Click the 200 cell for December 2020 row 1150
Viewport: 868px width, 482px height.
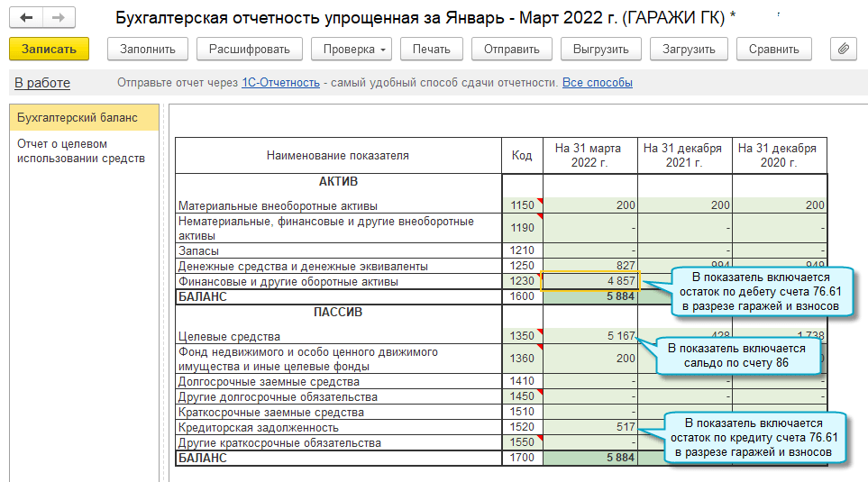click(780, 205)
